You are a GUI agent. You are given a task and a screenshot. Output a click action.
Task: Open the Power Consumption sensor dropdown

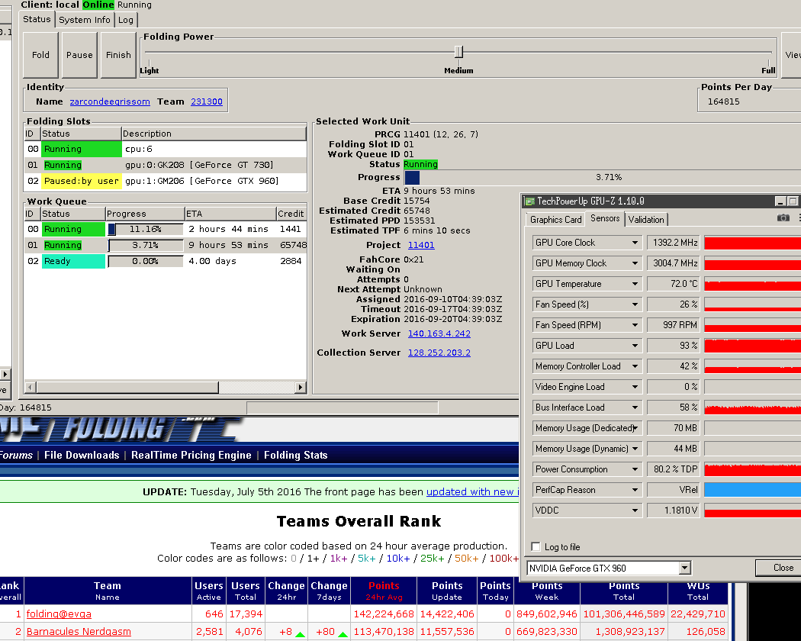point(635,469)
